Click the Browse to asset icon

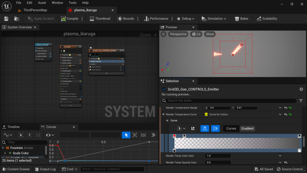pyautogui.click(x=17, y=19)
